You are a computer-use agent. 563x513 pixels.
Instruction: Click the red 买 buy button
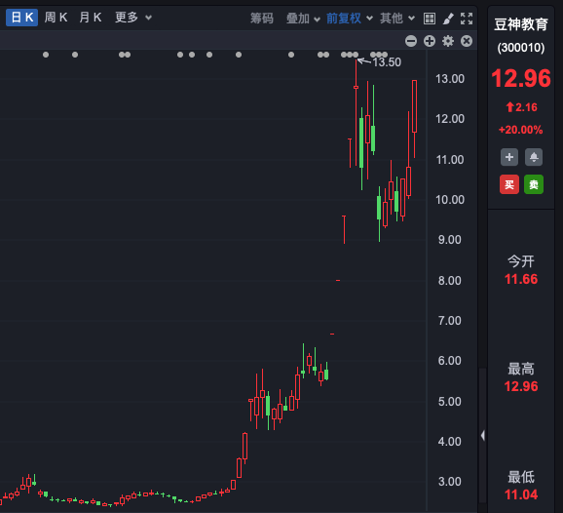(x=509, y=184)
